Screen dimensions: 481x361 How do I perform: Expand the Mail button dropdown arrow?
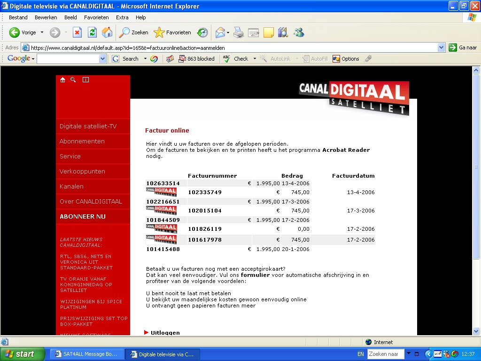(x=228, y=32)
